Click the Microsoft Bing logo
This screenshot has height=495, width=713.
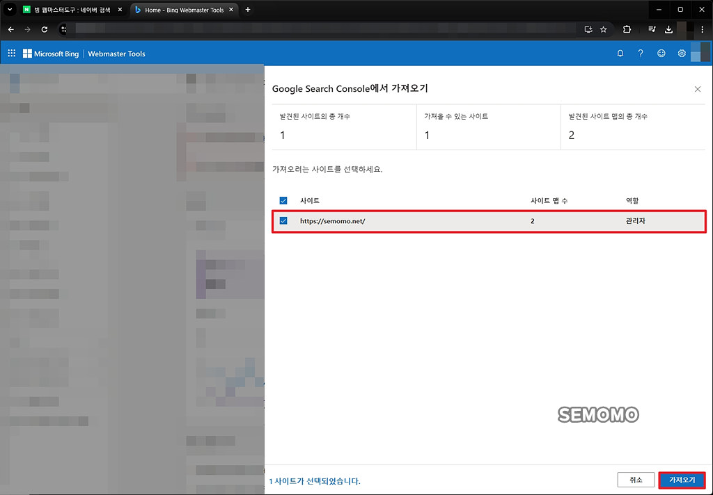tap(50, 54)
